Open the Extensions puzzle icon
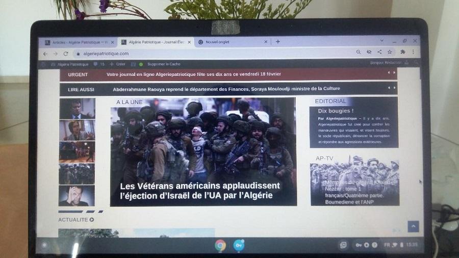The width and height of the screenshot is (459, 258). click(x=403, y=52)
